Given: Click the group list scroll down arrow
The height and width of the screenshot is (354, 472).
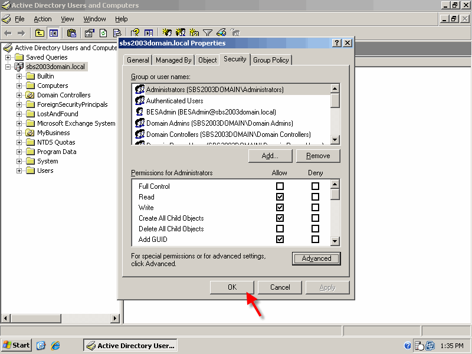Looking at the screenshot, I should (x=335, y=140).
